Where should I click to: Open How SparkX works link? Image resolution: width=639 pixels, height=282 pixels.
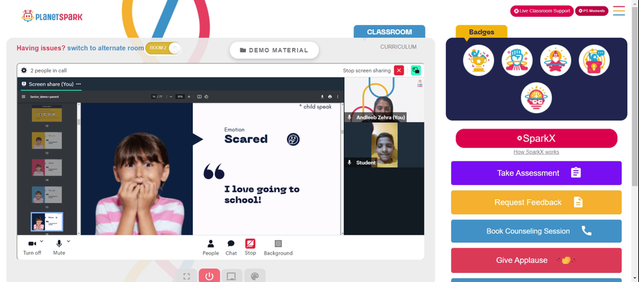coord(536,152)
